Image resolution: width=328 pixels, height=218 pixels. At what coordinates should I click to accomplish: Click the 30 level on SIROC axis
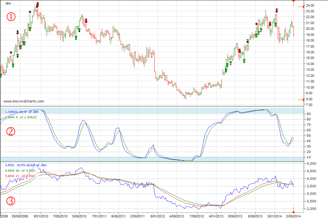coord(309,147)
